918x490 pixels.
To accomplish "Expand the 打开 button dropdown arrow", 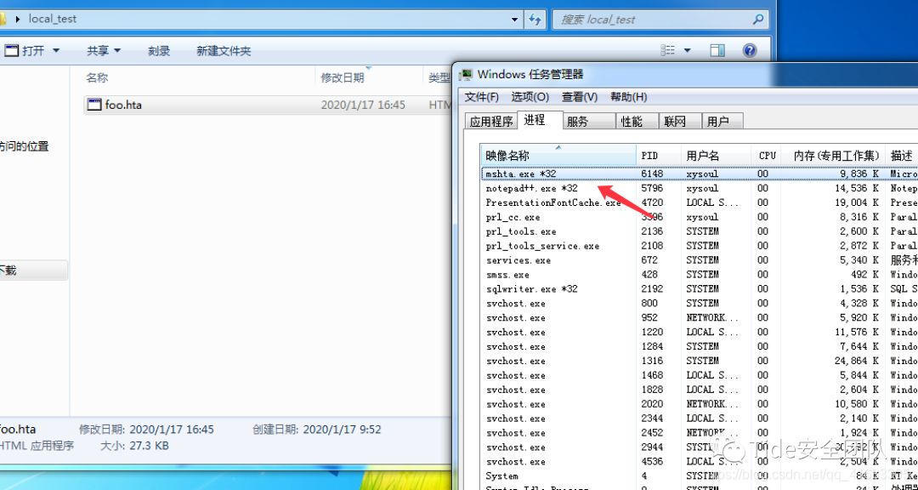I will pos(56,50).
